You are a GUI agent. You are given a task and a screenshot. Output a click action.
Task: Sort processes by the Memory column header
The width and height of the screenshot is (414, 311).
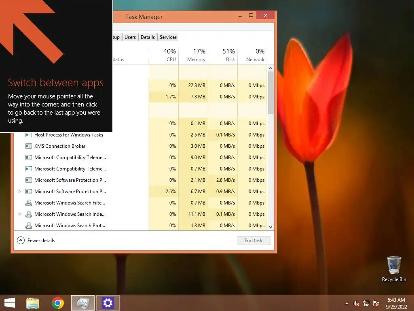click(193, 55)
